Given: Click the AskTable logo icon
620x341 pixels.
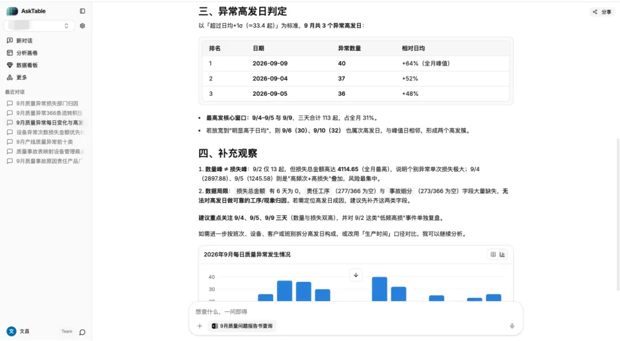Looking at the screenshot, I should (12, 11).
